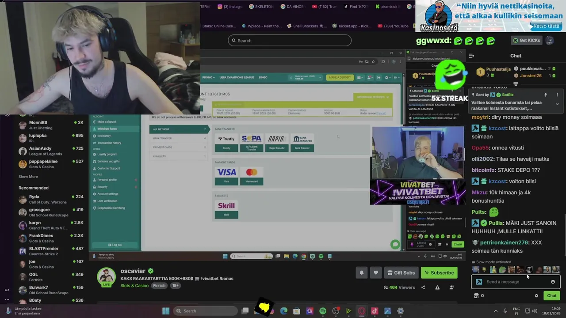
Task: Show hidden system tray icons
Action: pyautogui.click(x=496, y=311)
